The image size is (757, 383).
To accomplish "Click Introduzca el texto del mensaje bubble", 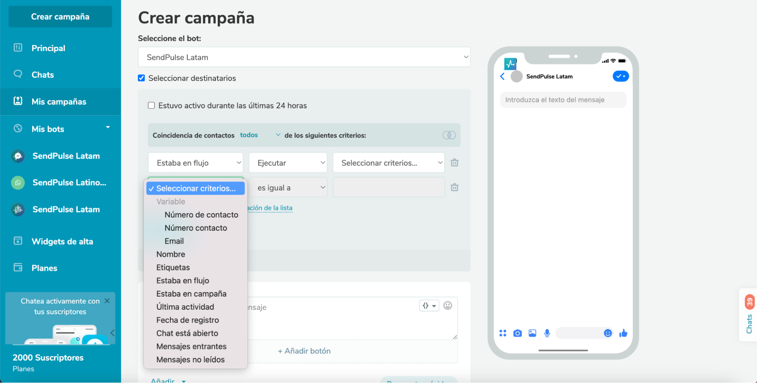I will click(x=563, y=100).
